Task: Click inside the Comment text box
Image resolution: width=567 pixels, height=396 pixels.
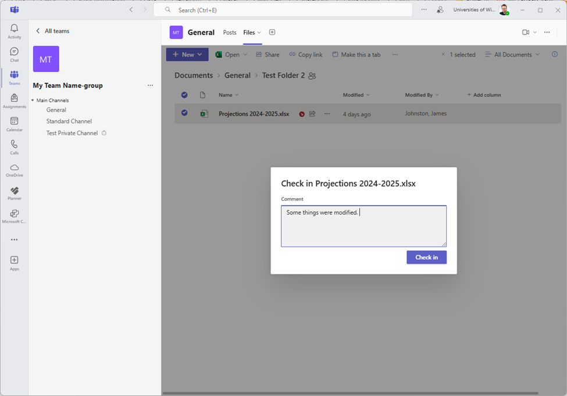Action: click(363, 227)
